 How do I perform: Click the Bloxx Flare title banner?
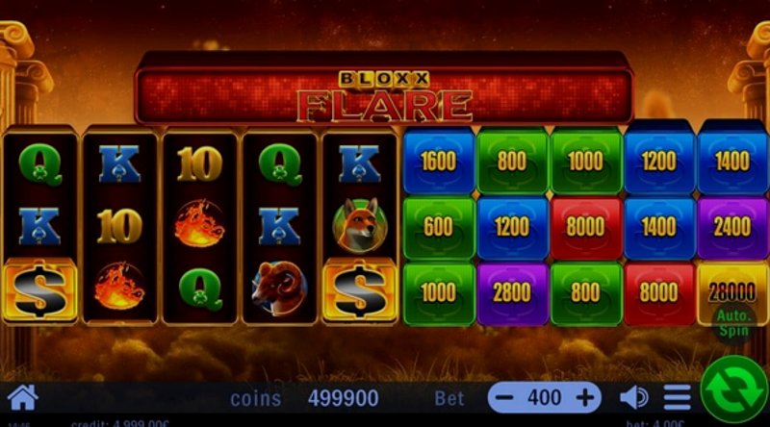click(x=383, y=88)
